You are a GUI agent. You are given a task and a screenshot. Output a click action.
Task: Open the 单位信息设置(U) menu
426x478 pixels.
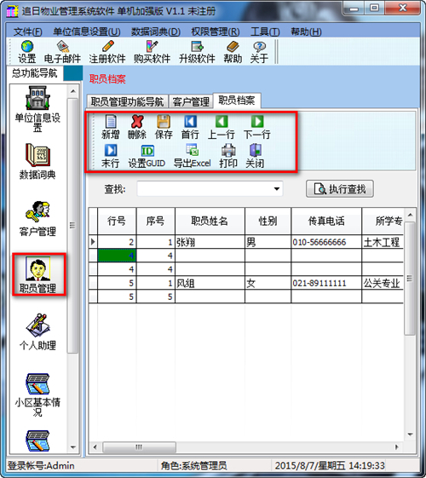87,32
